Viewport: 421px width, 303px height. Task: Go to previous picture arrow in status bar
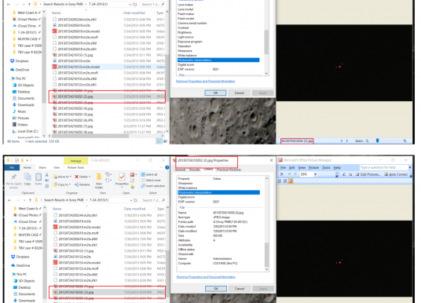pyautogui.click(x=342, y=141)
